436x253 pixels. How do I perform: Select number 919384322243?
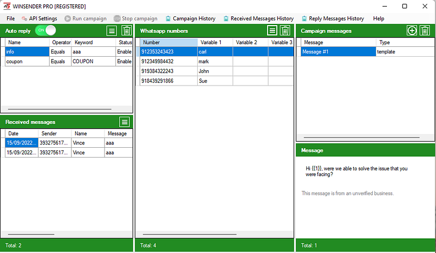[x=168, y=71]
